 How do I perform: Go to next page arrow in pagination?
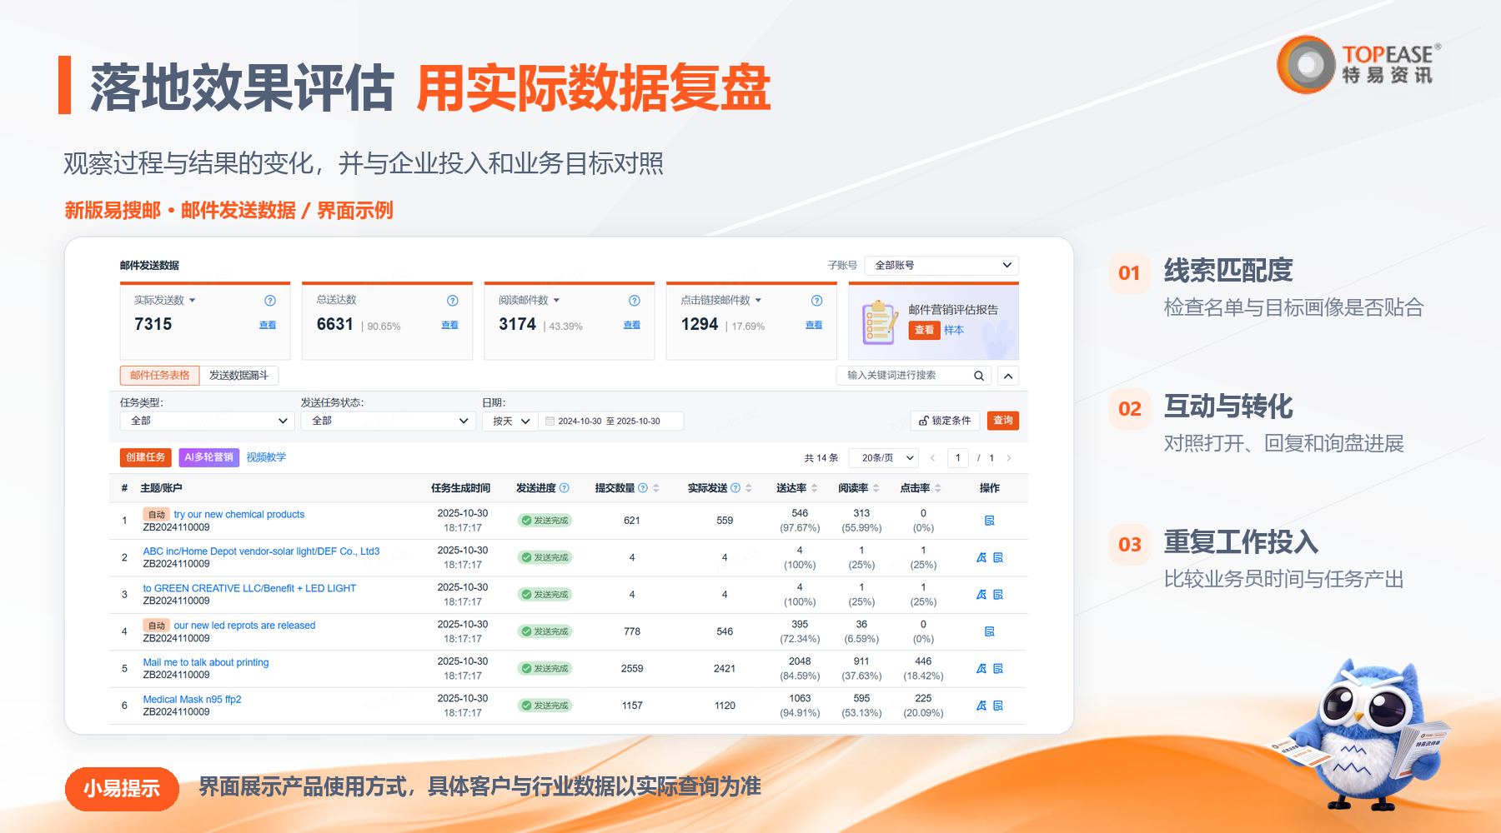pyautogui.click(x=1009, y=458)
